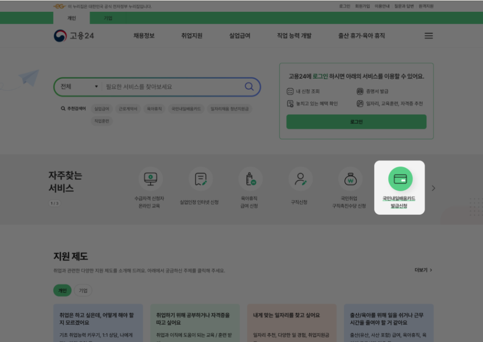Image resolution: width=483 pixels, height=342 pixels.
Task: Click 내 신청 조회 icon
Action: [x=290, y=91]
